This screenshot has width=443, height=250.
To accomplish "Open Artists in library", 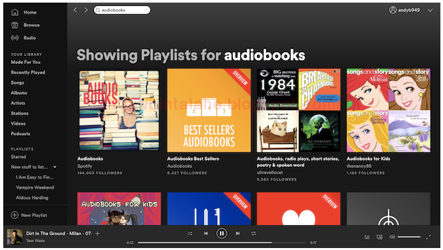I will pyautogui.click(x=18, y=103).
